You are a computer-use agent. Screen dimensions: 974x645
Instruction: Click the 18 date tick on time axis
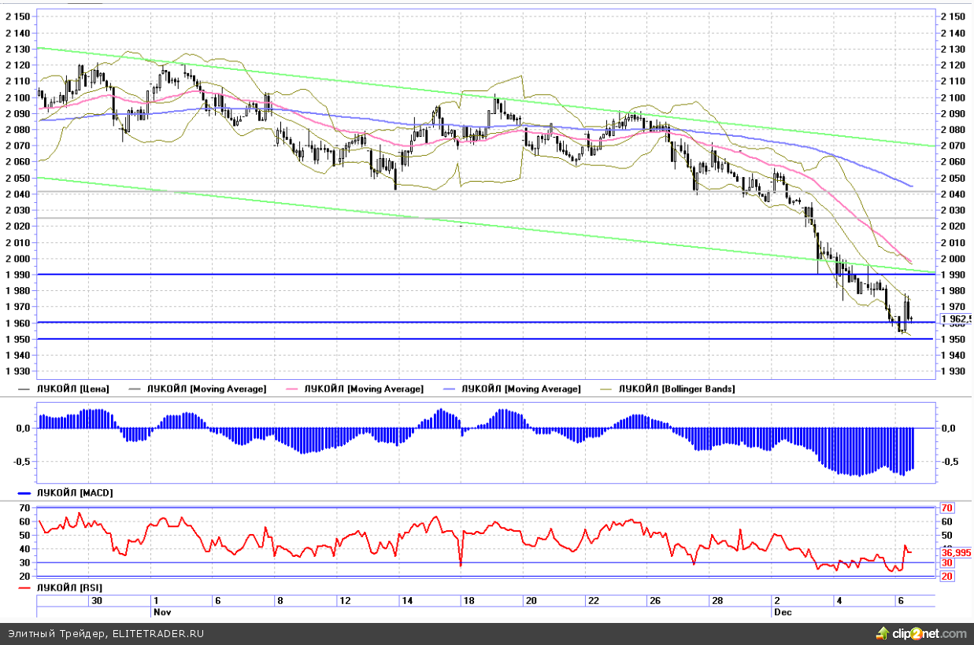468,600
